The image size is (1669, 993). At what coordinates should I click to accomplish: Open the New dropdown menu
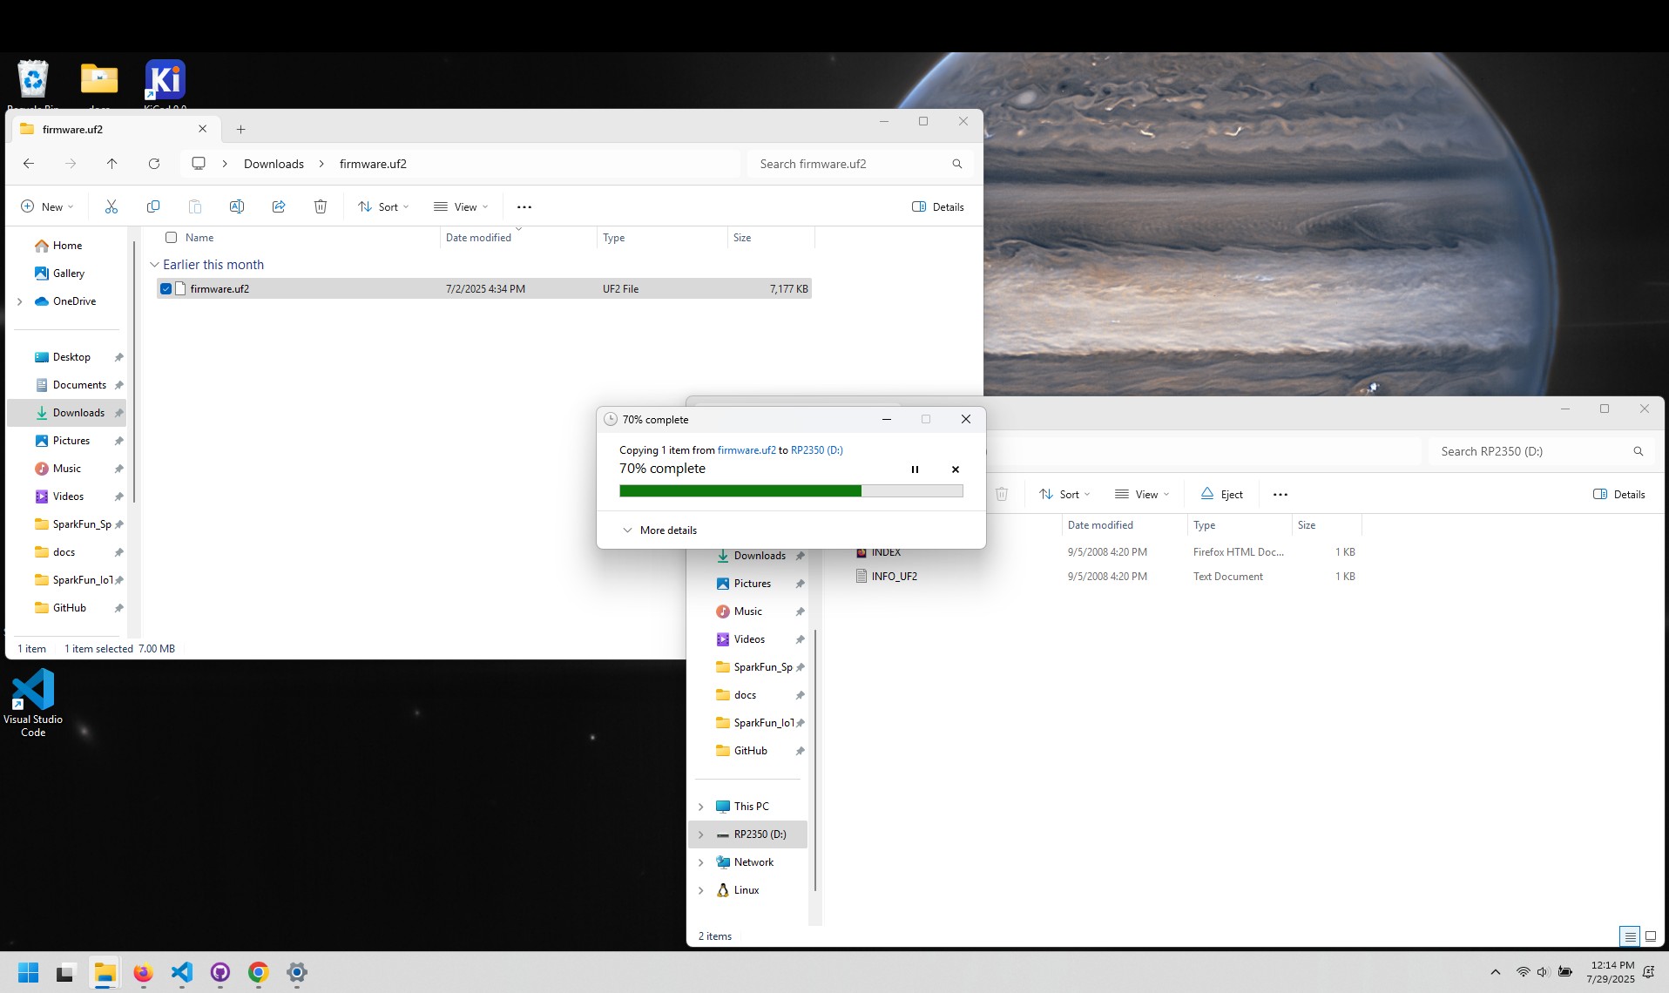point(47,206)
